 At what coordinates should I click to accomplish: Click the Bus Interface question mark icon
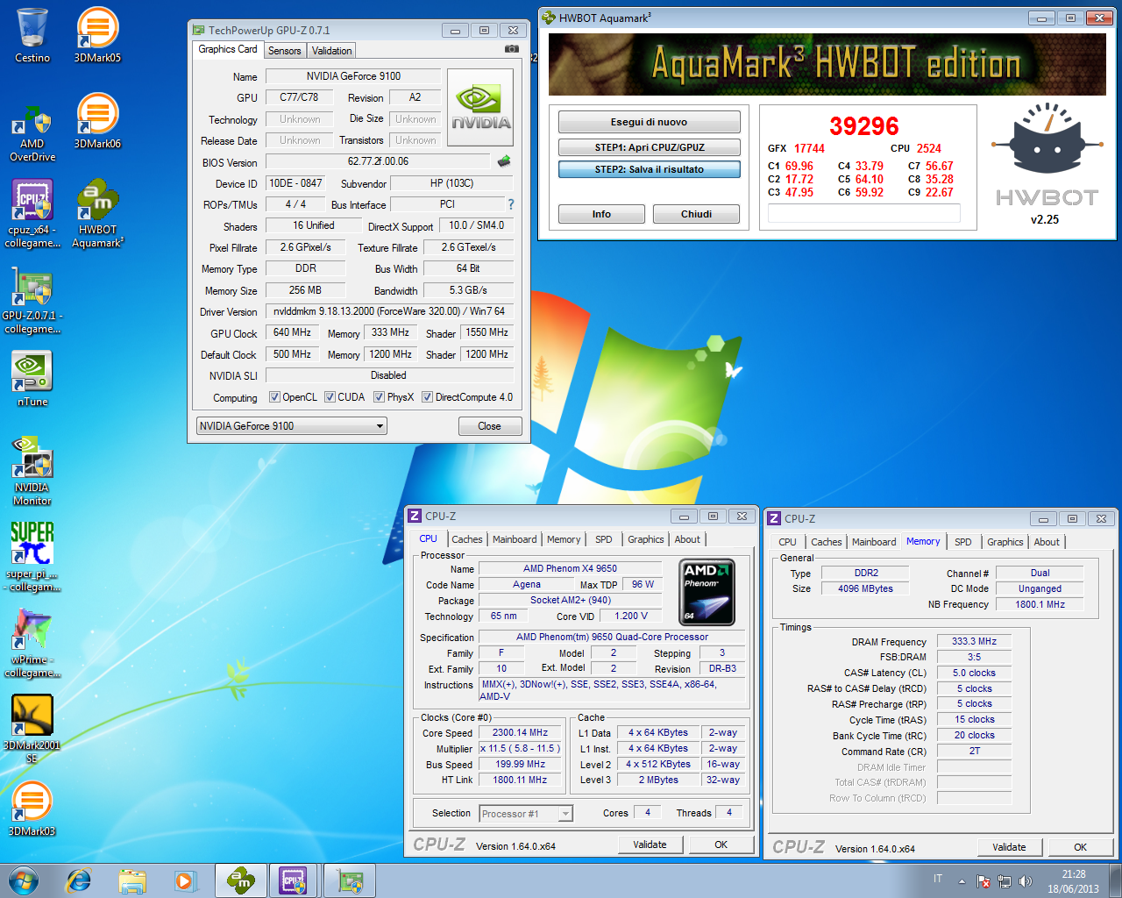click(510, 203)
